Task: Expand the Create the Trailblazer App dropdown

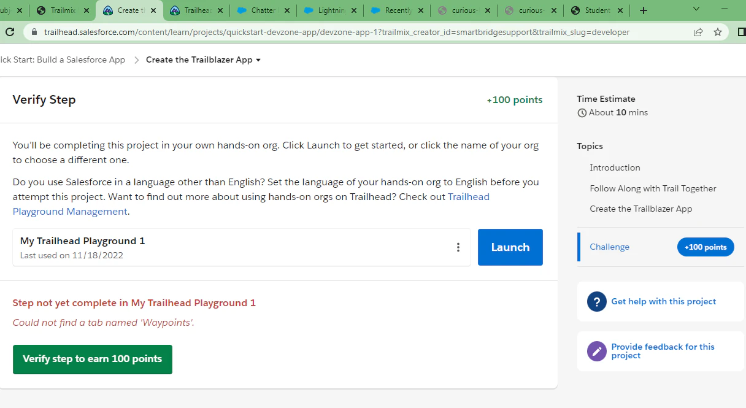Action: coord(203,60)
